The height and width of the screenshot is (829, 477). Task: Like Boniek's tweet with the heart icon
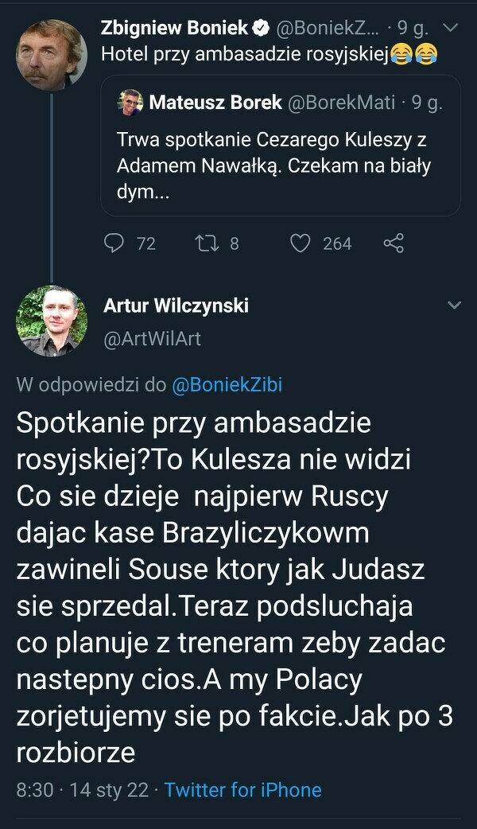300,243
